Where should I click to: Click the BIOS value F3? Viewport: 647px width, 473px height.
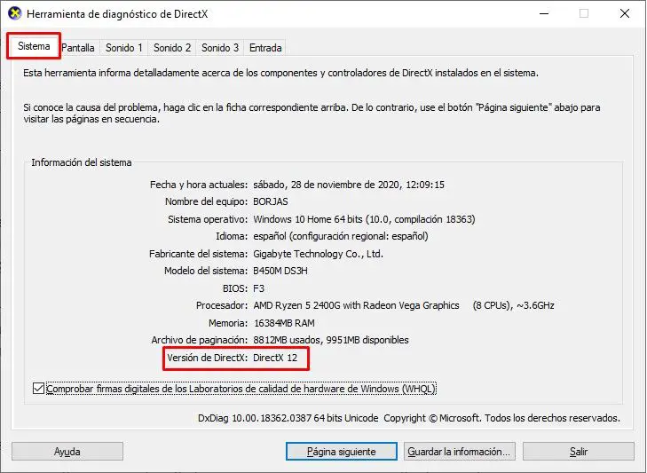click(x=259, y=288)
